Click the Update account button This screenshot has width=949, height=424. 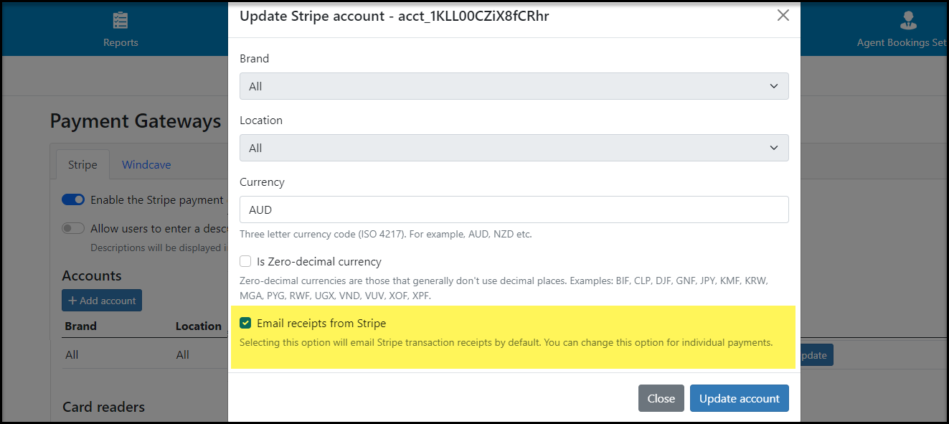tap(740, 398)
